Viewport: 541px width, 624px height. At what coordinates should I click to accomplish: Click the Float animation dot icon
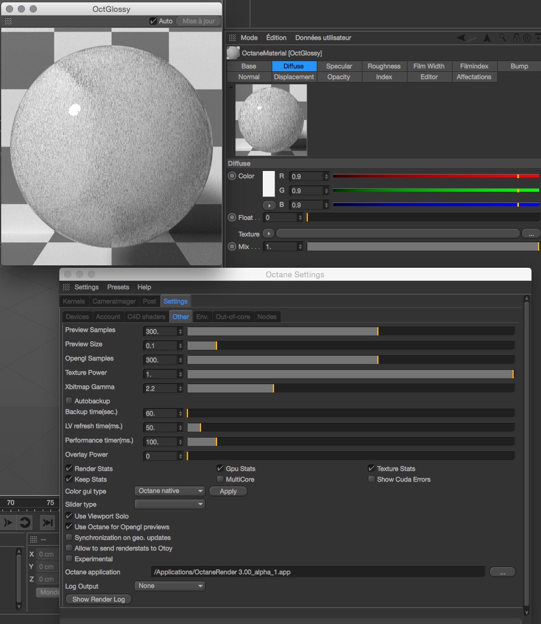[232, 217]
